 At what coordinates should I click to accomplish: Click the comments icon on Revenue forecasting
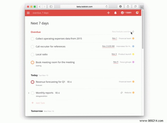click(68, 82)
